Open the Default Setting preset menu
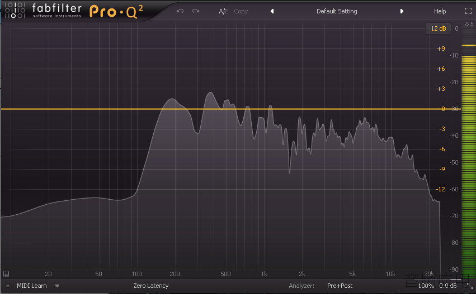 (337, 11)
